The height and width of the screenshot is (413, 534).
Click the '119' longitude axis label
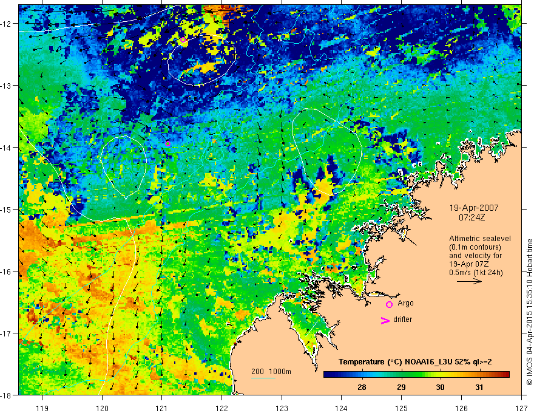pos(42,408)
